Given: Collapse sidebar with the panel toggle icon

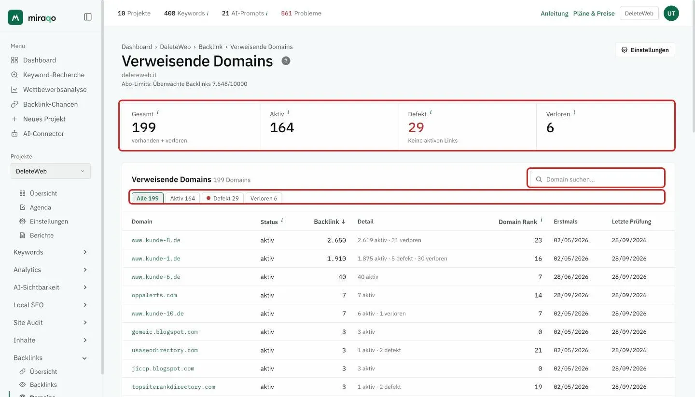Looking at the screenshot, I should click(x=88, y=17).
